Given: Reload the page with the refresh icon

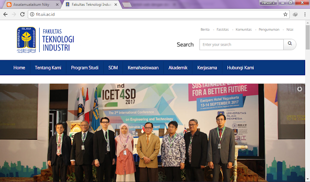Looking at the screenshot, I should point(22,14).
